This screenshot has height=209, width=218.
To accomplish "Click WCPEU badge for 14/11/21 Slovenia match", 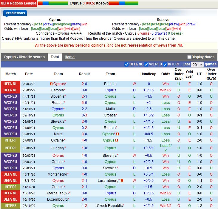I will tap(10, 96).
